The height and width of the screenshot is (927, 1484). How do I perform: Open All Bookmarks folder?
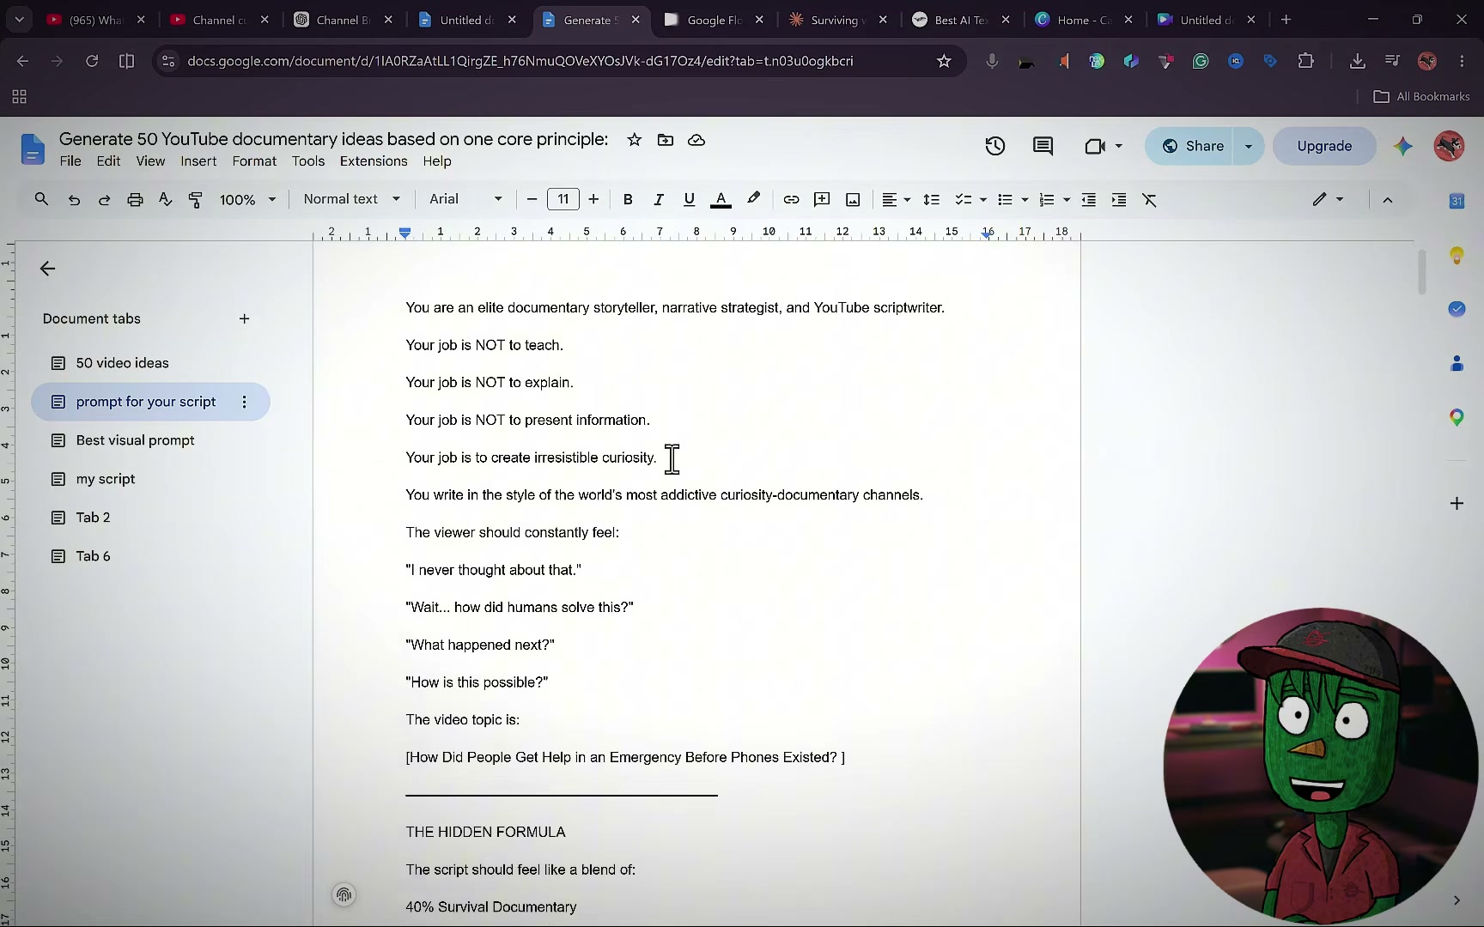point(1421,96)
